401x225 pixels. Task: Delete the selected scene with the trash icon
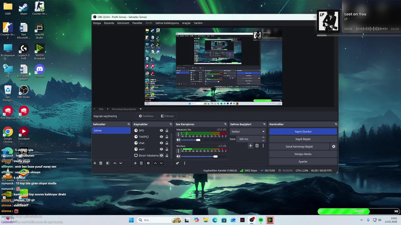coord(101,163)
